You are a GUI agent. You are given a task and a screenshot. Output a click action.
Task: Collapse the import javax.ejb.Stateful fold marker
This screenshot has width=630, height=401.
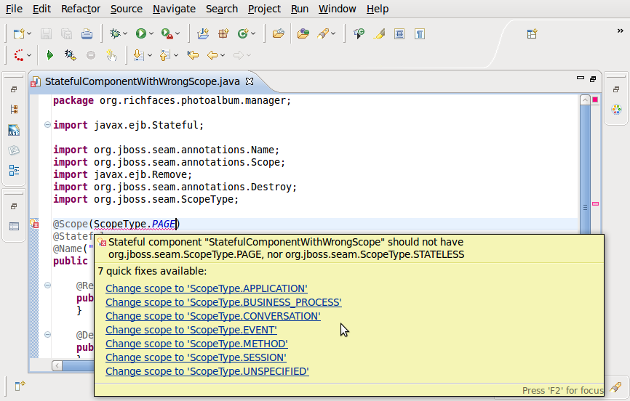[47, 125]
